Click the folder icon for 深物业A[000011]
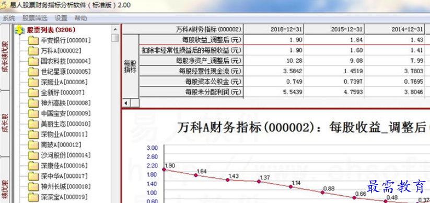This screenshot has width=430, height=203. pos(33,134)
